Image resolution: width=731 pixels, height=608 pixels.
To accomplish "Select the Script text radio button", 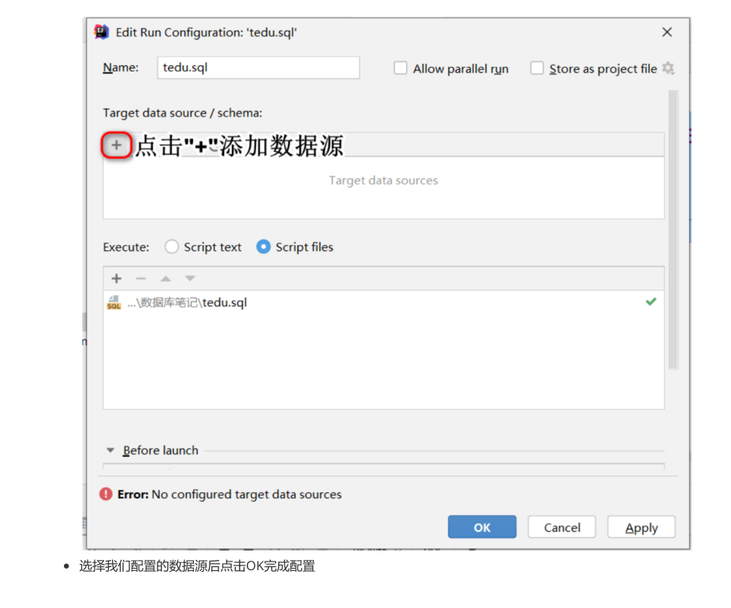I will (x=172, y=247).
